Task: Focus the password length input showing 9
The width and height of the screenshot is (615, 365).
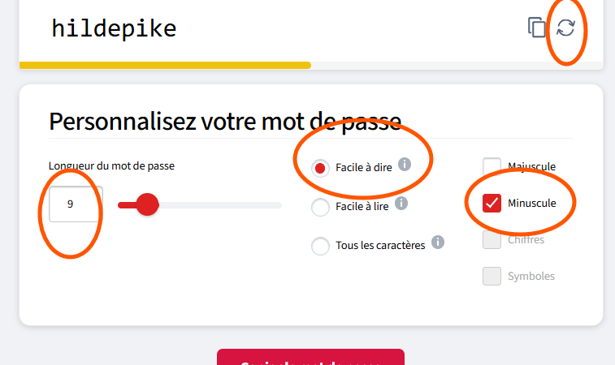Action: click(x=76, y=204)
